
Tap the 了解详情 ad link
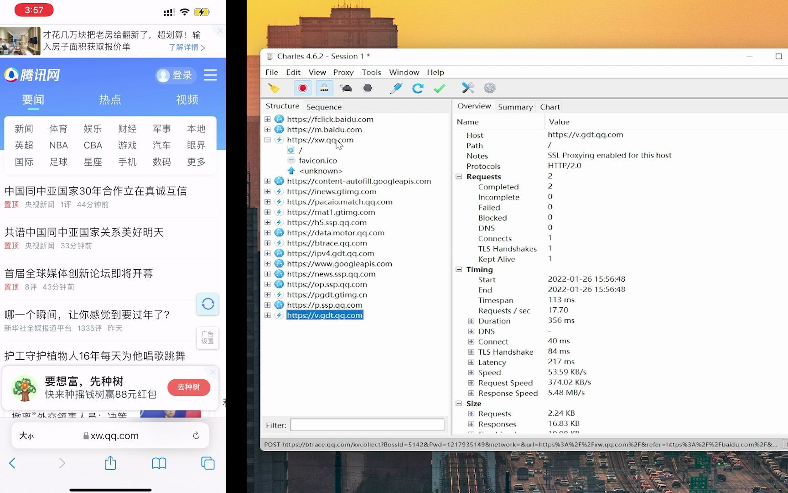tap(187, 47)
